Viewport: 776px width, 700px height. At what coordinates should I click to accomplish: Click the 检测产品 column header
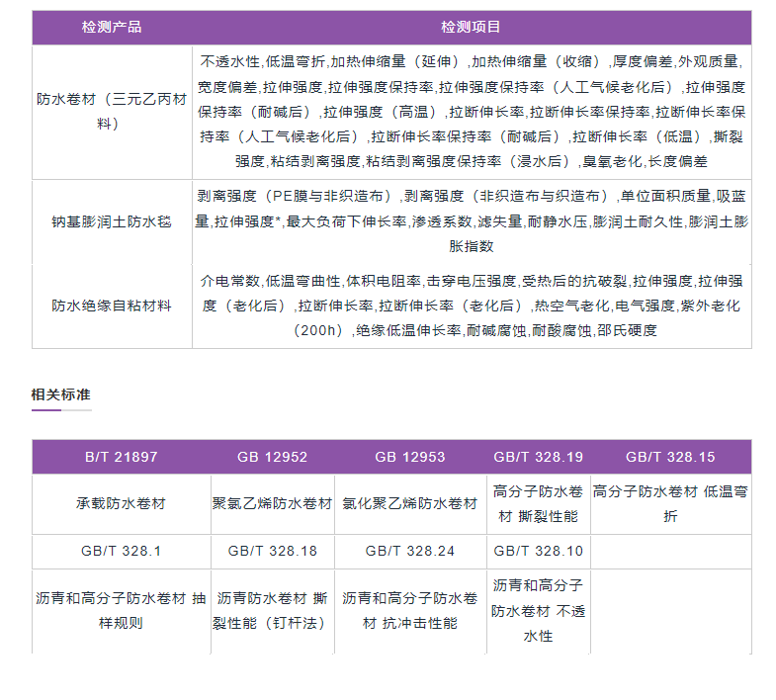(x=112, y=27)
